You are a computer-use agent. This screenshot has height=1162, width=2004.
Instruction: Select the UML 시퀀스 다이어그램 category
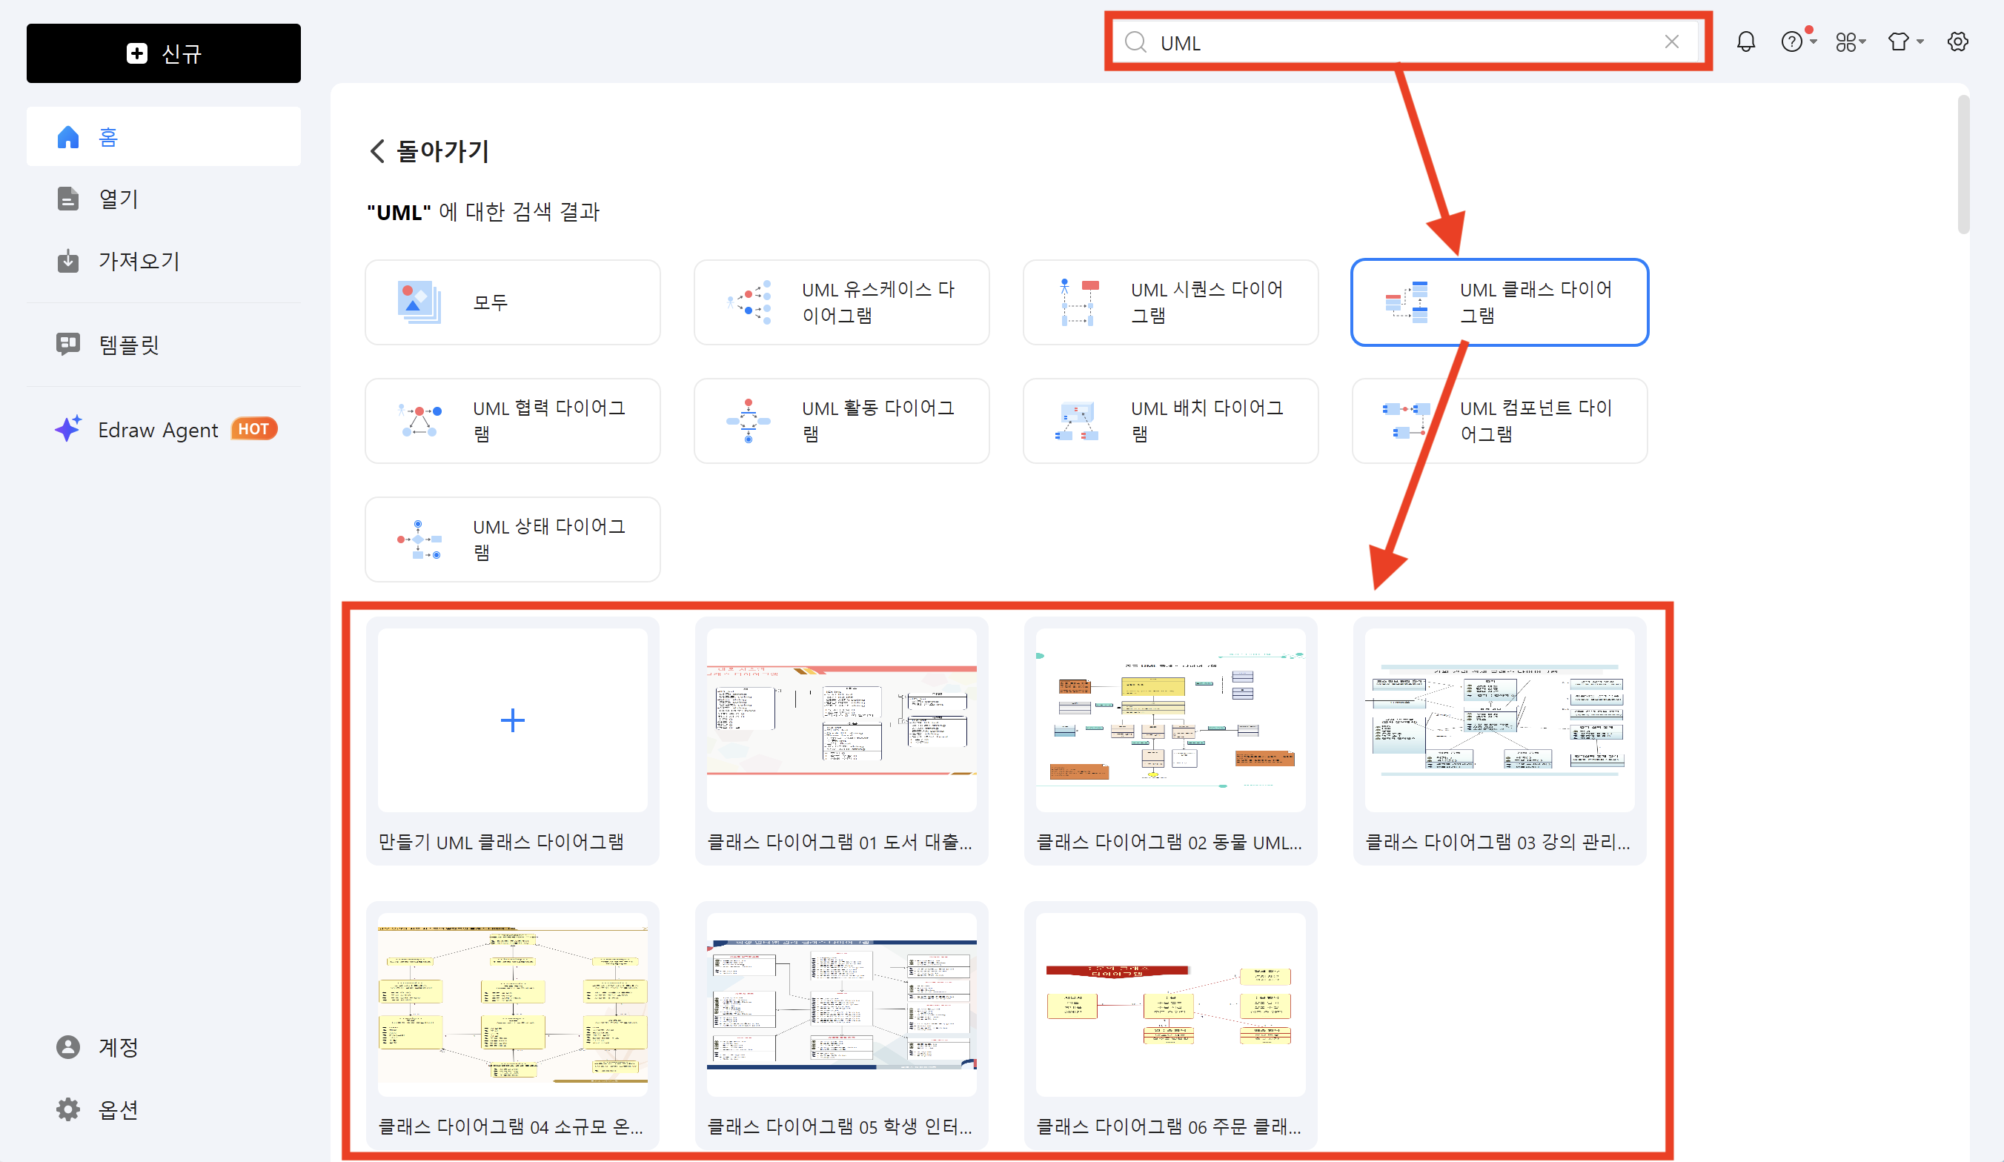point(1169,302)
